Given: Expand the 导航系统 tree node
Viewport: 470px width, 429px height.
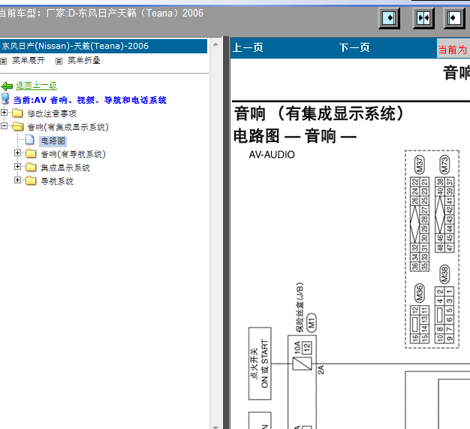Looking at the screenshot, I should [18, 181].
